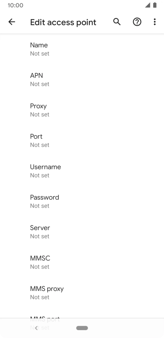Edit the MMS proxy entry
Image resolution: width=164 pixels, height=338 pixels.
[82, 293]
